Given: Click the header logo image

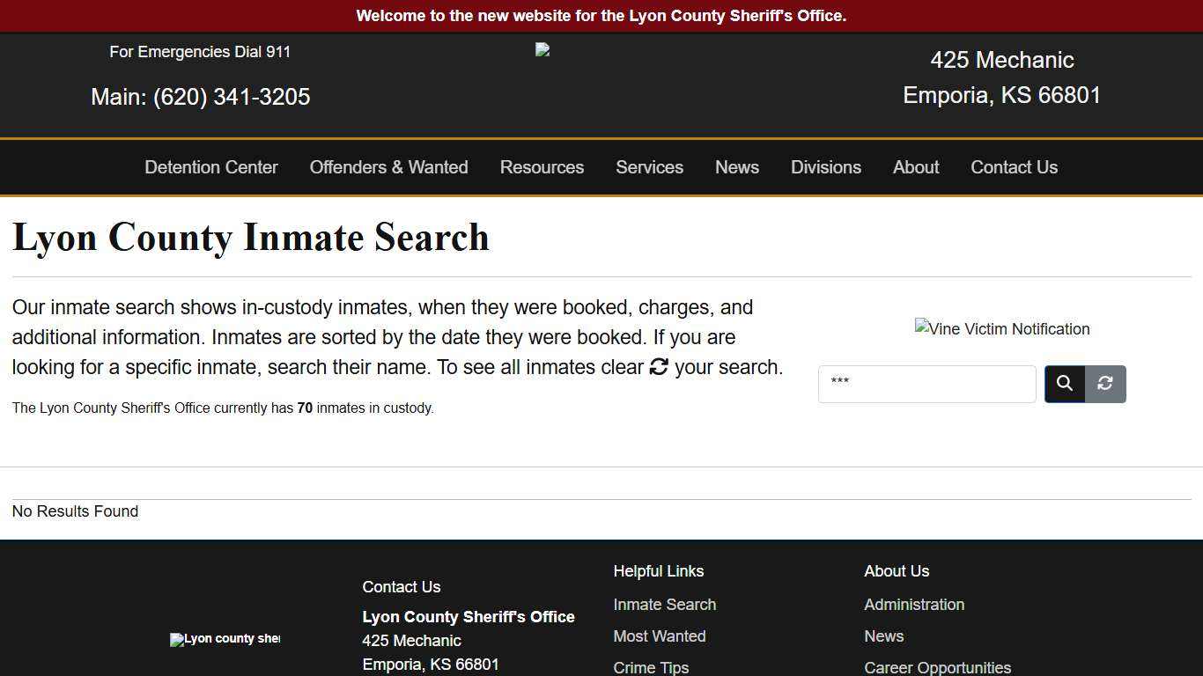Looking at the screenshot, I should point(542,49).
